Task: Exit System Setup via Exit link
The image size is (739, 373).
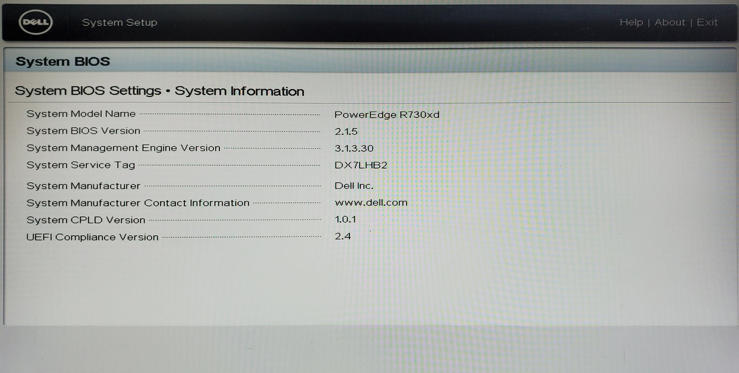Action: (x=707, y=22)
